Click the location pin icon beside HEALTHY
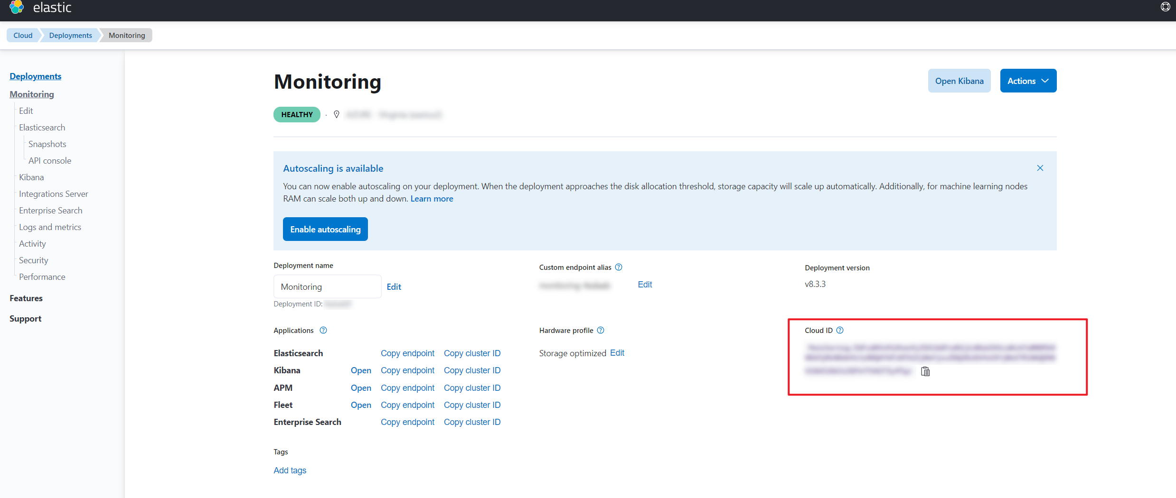 coord(337,114)
